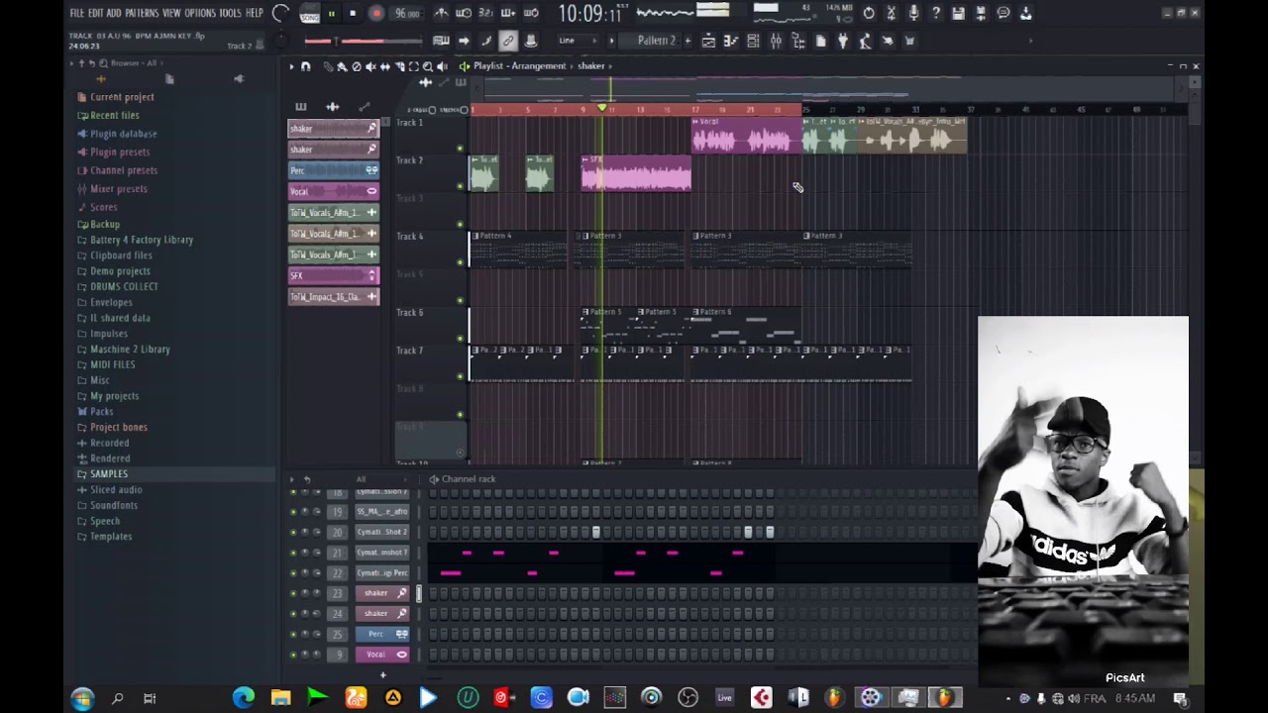Click the Vocal audio clip on Track 1
Image resolution: width=1268 pixels, height=713 pixels.
pyautogui.click(x=747, y=136)
